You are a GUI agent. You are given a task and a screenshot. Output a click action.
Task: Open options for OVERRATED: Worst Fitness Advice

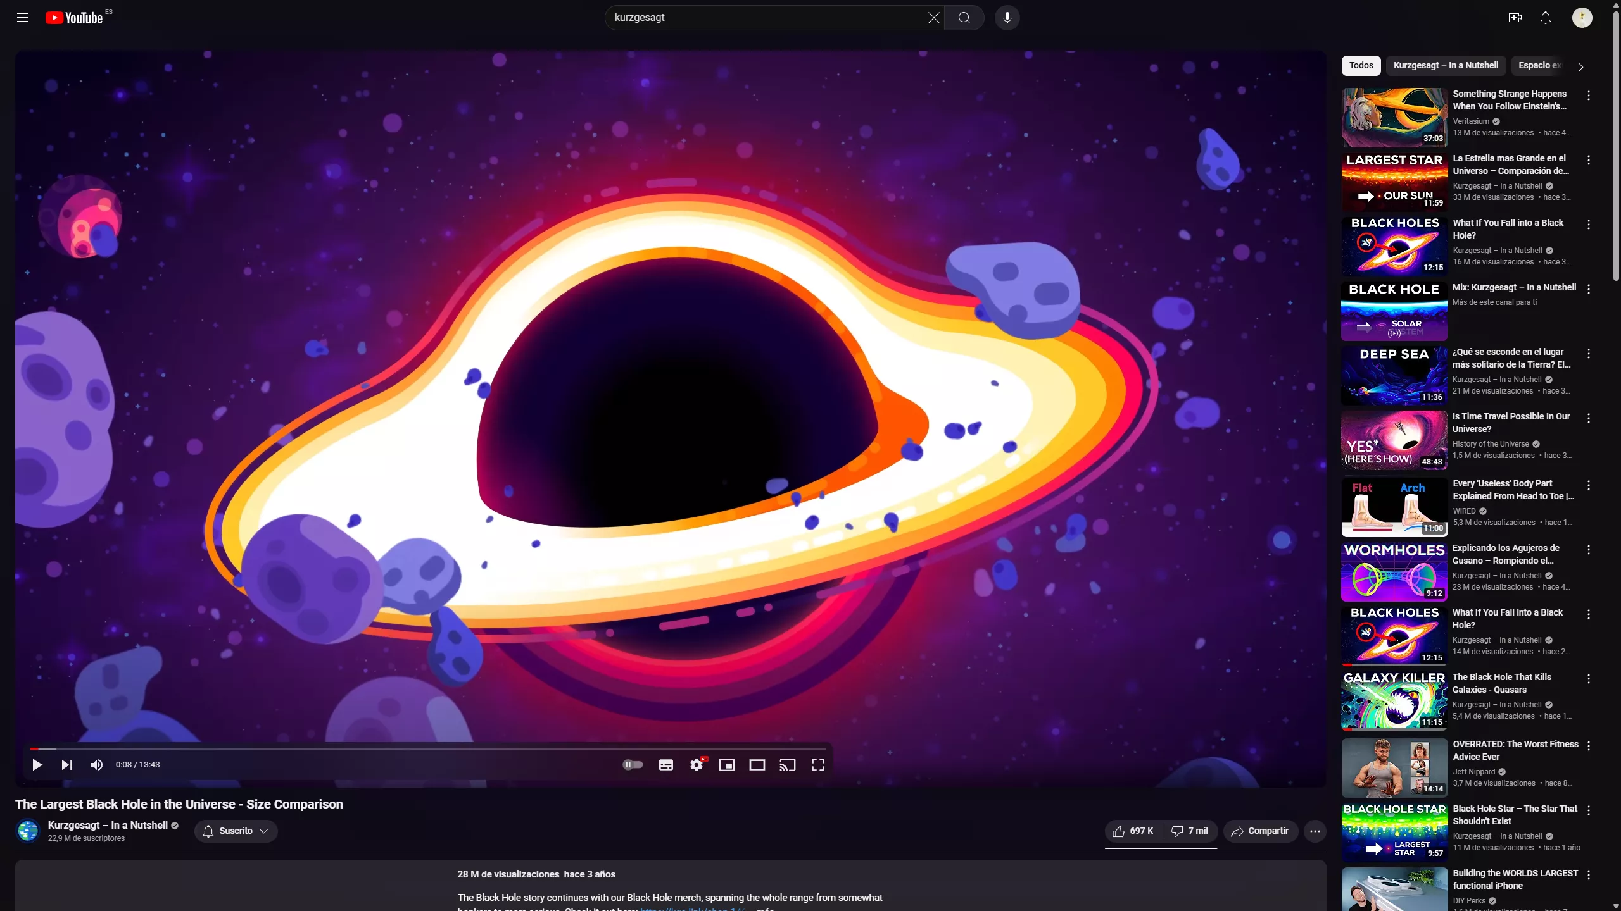[1588, 746]
